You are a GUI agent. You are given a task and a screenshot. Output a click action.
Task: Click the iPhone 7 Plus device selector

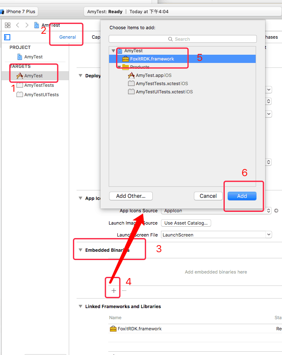[19, 12]
